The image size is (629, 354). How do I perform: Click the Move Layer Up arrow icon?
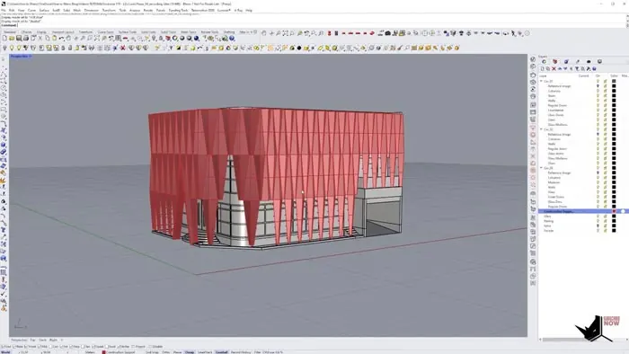tap(560, 68)
